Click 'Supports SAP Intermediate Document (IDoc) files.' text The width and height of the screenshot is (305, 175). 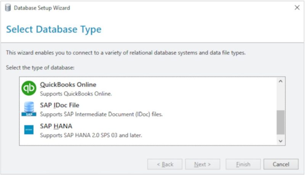(101, 114)
